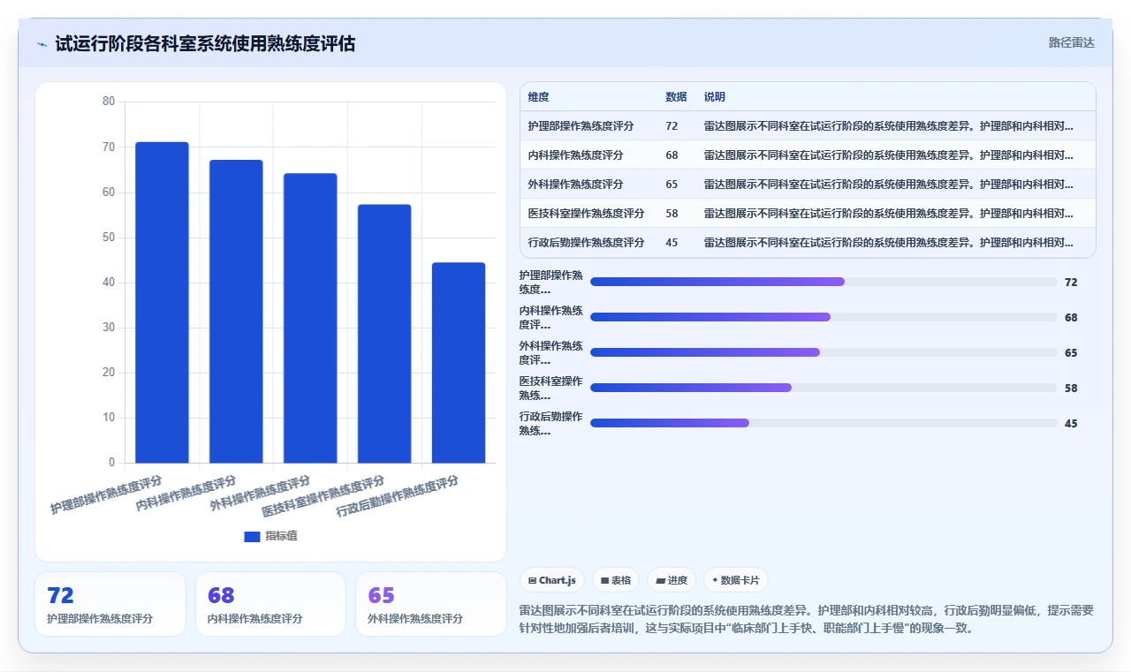Select table row 护理部操作熟练度评分
This screenshot has width=1131, height=672.
pyautogui.click(x=808, y=126)
